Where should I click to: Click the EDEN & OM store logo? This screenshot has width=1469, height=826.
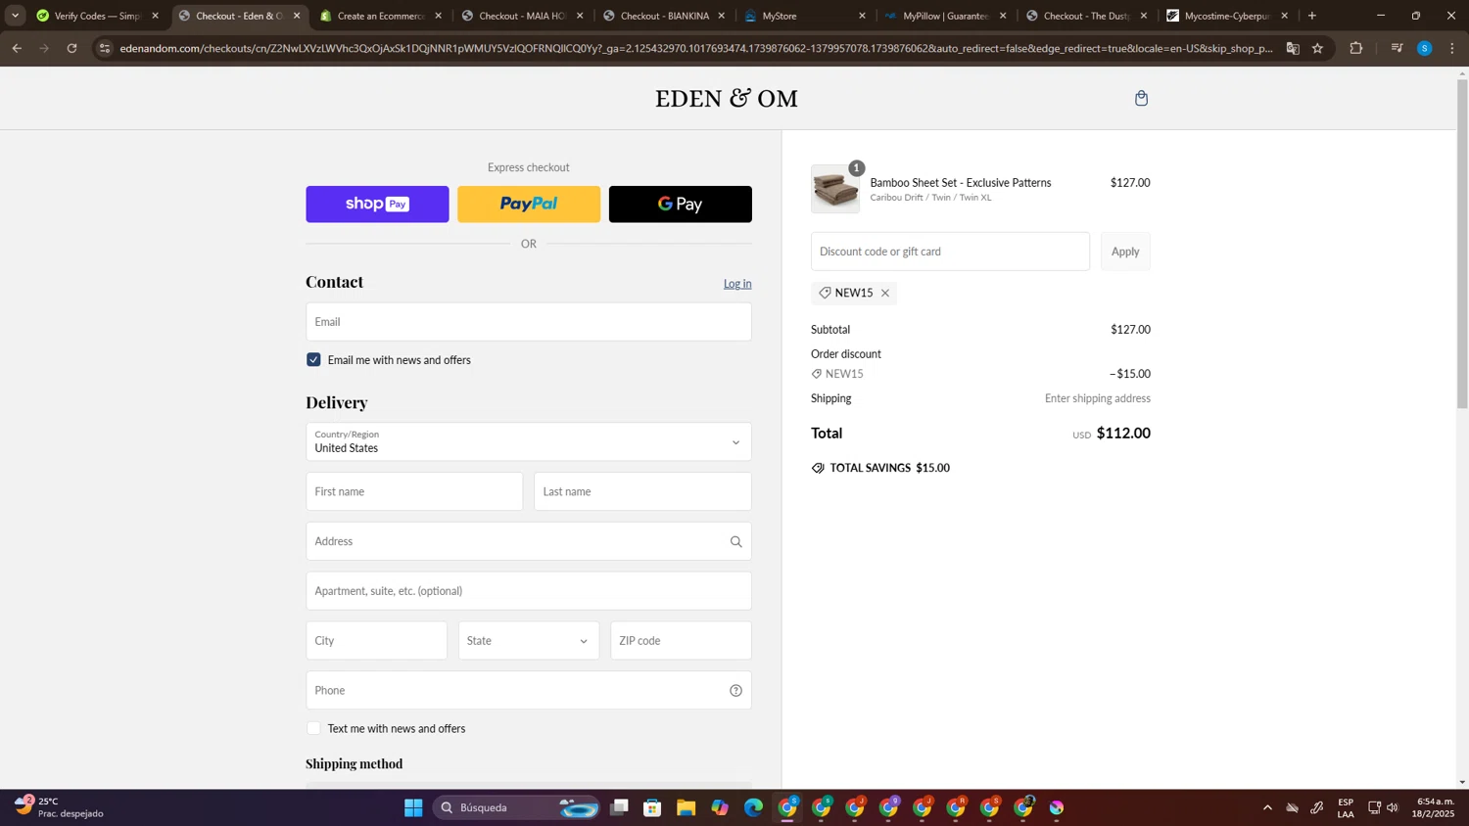click(x=727, y=98)
